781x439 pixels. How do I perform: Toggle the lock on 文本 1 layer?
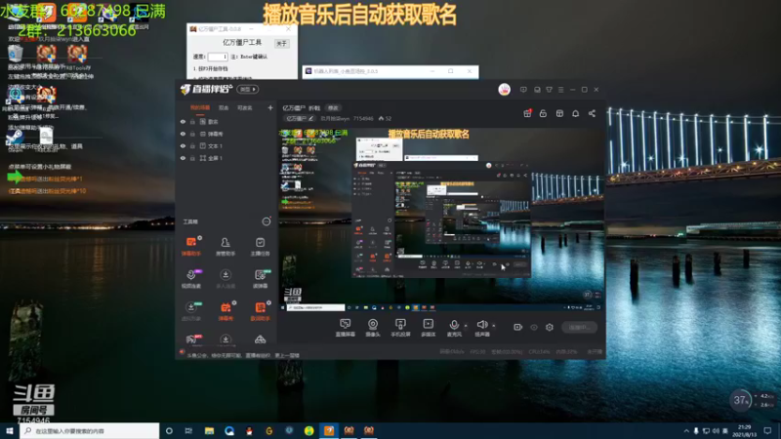pos(192,145)
